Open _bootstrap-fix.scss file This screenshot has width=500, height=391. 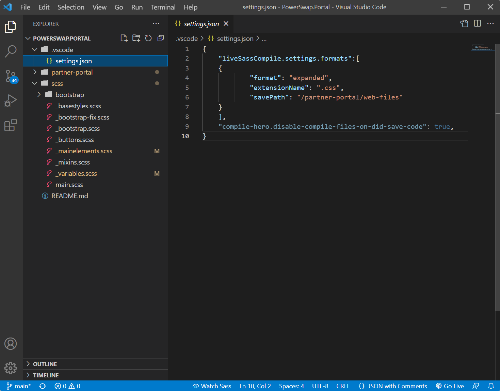coord(95,117)
